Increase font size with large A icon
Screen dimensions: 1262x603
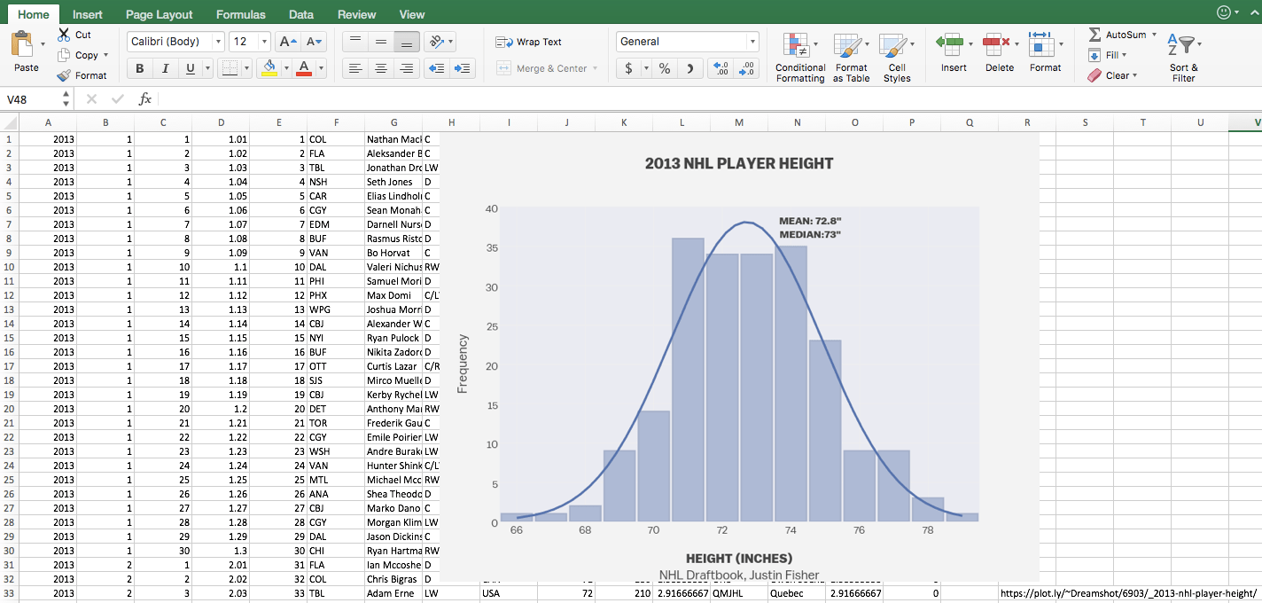point(287,42)
